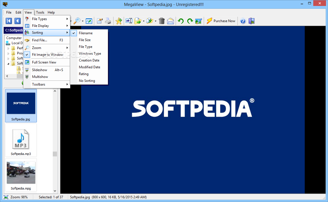Open the file properties toolbar icon

(100, 21)
